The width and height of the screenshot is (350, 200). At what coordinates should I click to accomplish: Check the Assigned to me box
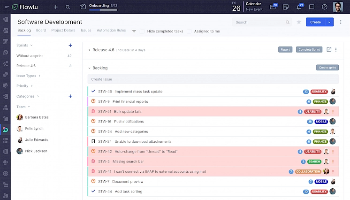point(189,31)
